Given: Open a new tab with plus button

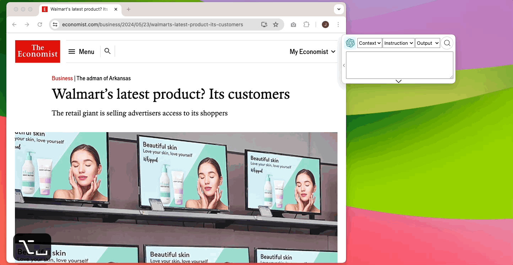Looking at the screenshot, I should [129, 9].
